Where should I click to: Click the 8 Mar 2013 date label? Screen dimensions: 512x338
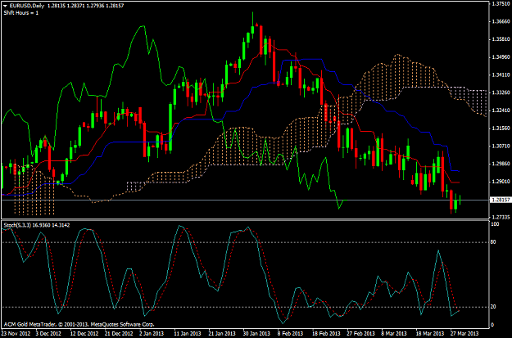(394, 334)
